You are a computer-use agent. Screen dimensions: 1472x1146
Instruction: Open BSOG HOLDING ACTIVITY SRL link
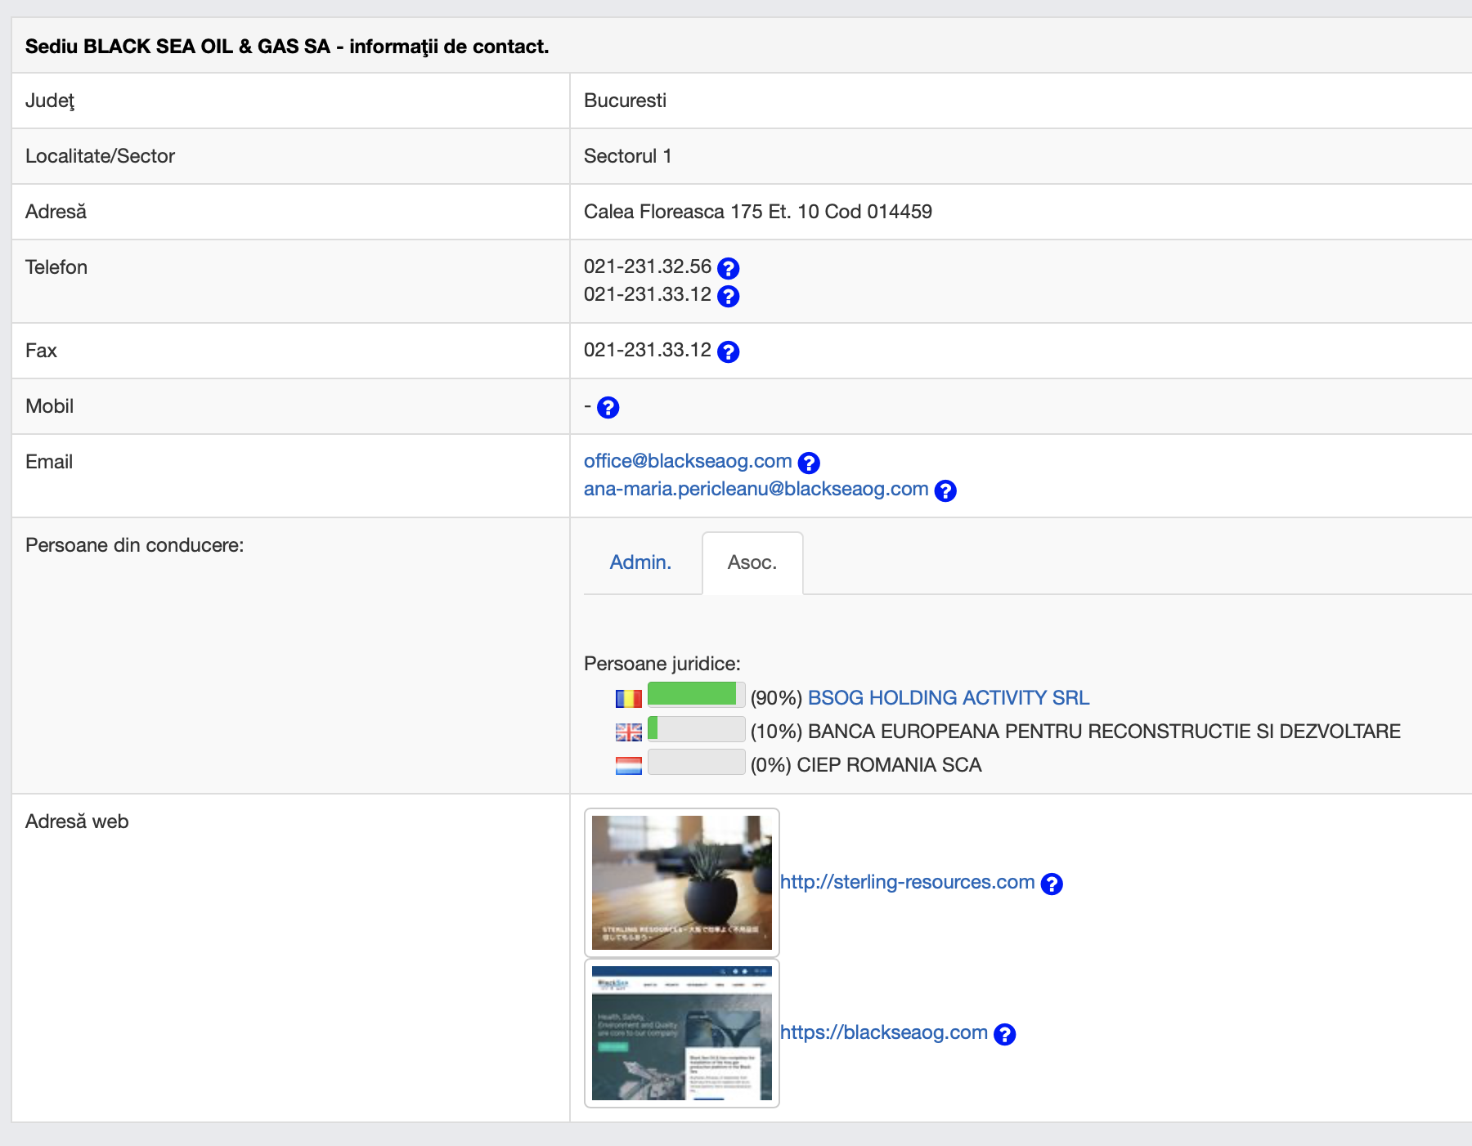tap(948, 697)
